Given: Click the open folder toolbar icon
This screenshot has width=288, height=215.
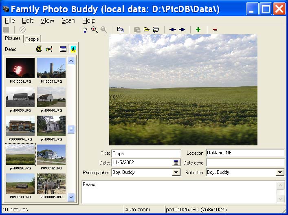Looking at the screenshot, I should [146, 30].
